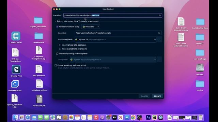Open Ultimaker-Cura desktop icon
The height and width of the screenshot is (122, 218).
click(15, 84)
